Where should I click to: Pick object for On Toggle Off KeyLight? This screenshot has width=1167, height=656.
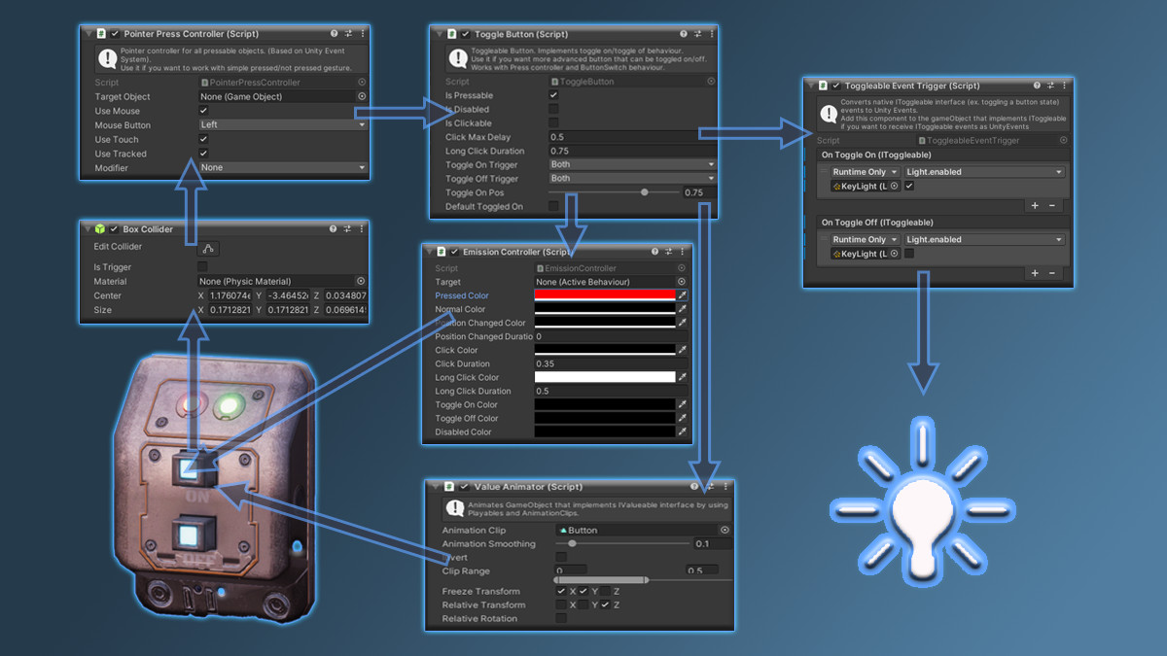[895, 254]
